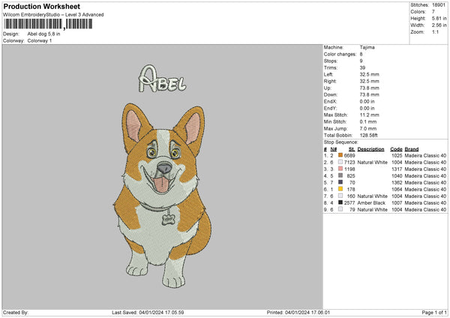The image size is (450, 318).
Task: Choose the Amber Black color swatch
Action: click(x=340, y=202)
